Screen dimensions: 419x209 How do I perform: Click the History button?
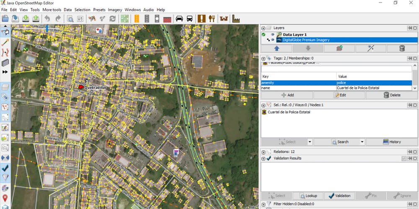(392, 142)
